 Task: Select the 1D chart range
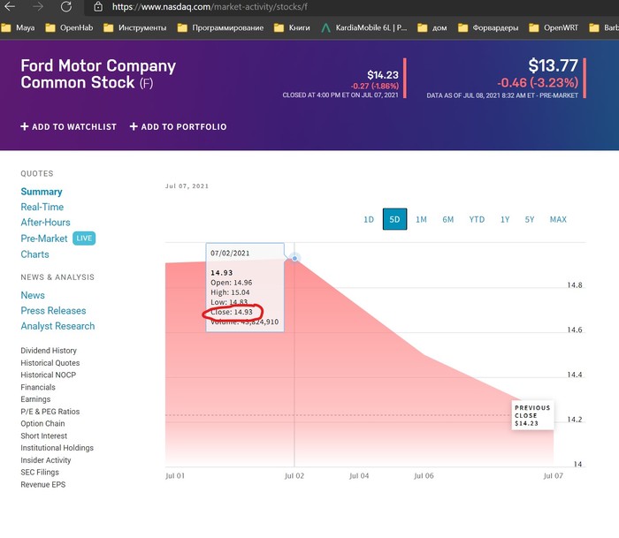(x=369, y=219)
